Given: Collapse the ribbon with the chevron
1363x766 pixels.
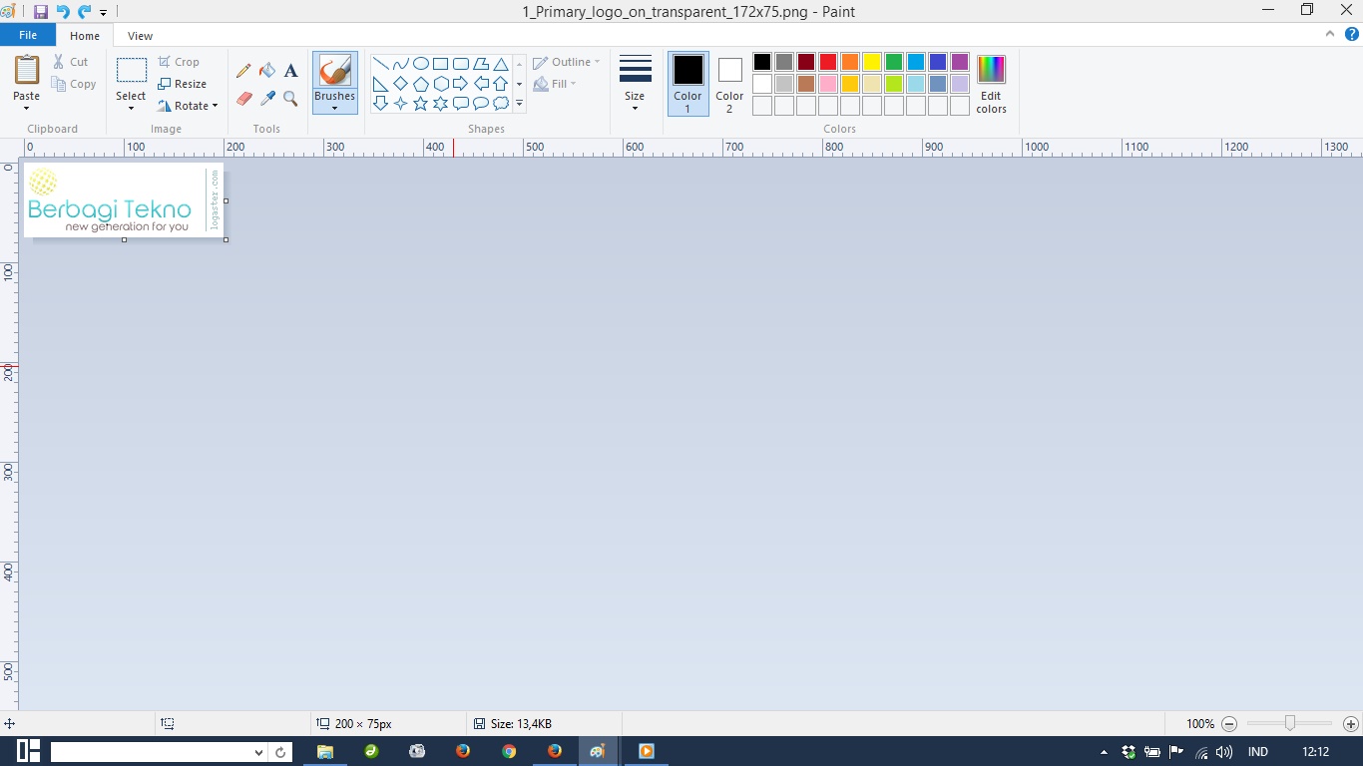Looking at the screenshot, I should [x=1330, y=34].
